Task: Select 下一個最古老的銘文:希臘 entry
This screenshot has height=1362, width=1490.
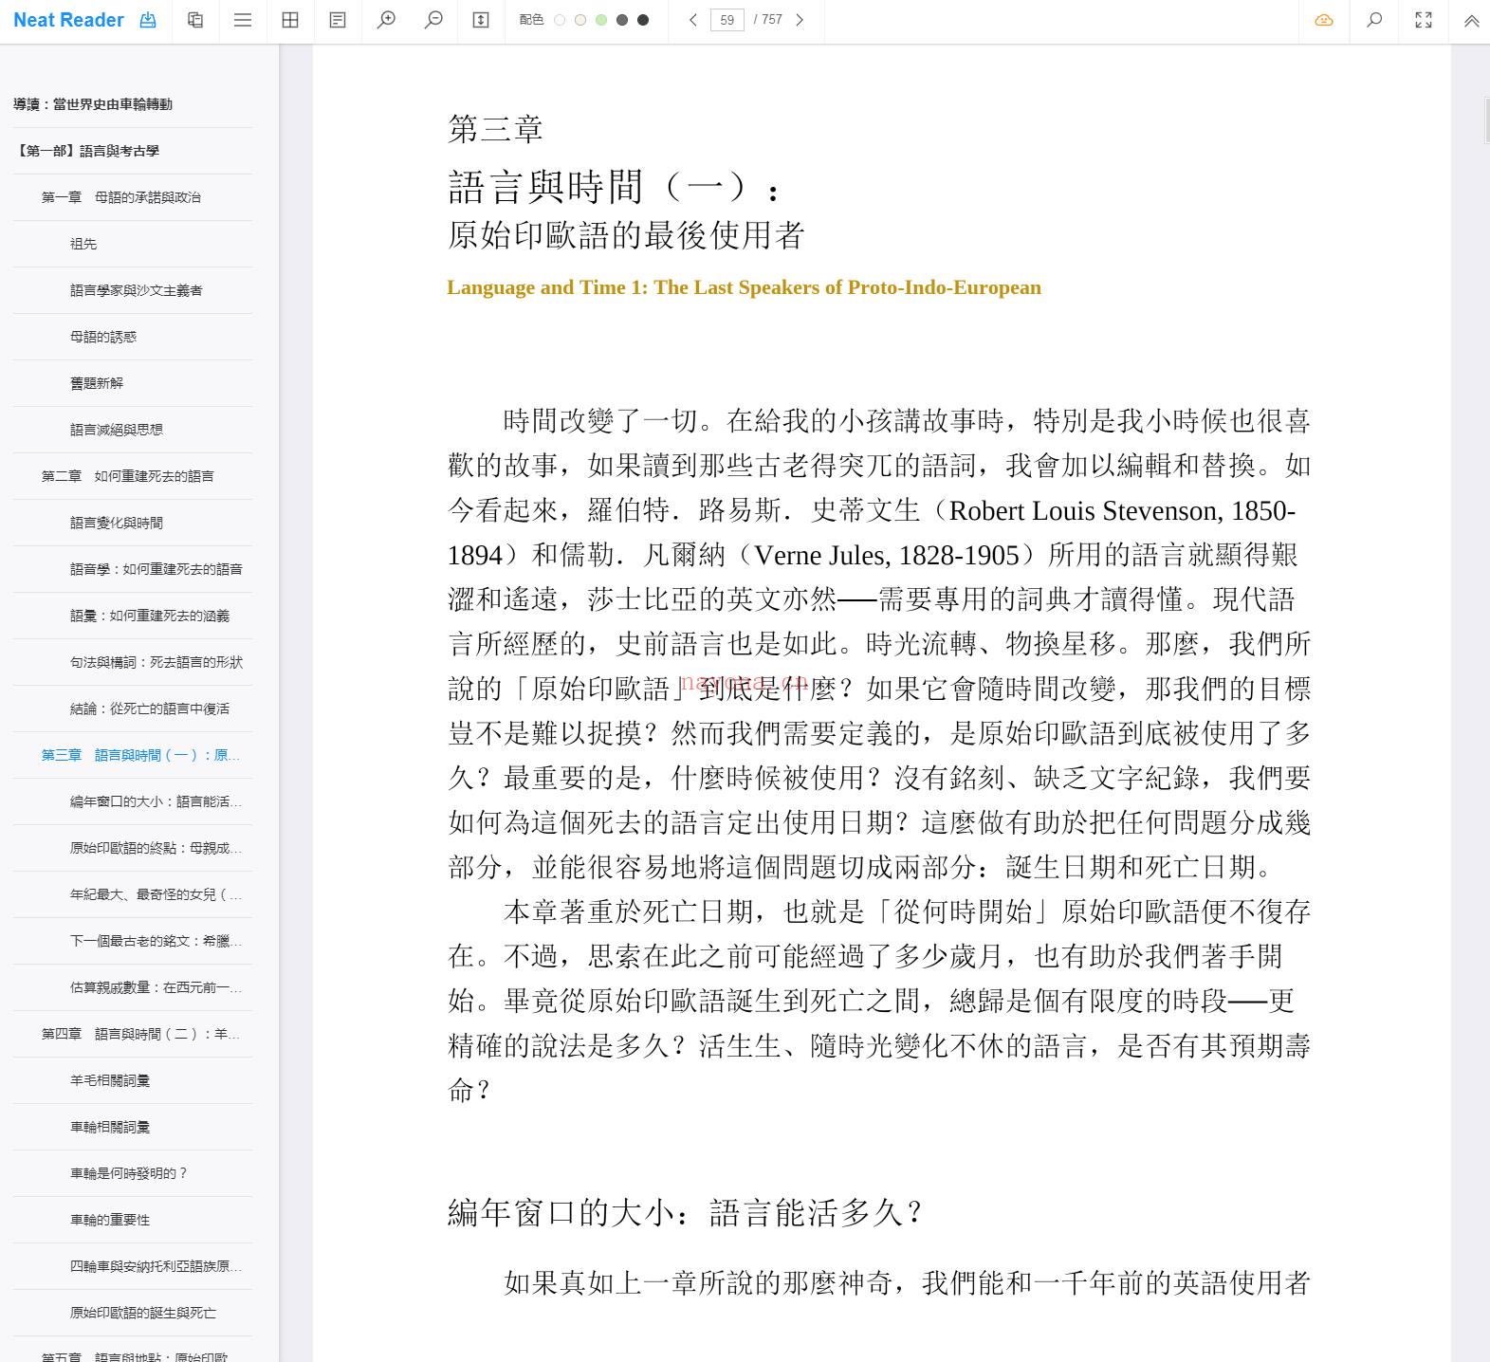Action: pos(156,941)
